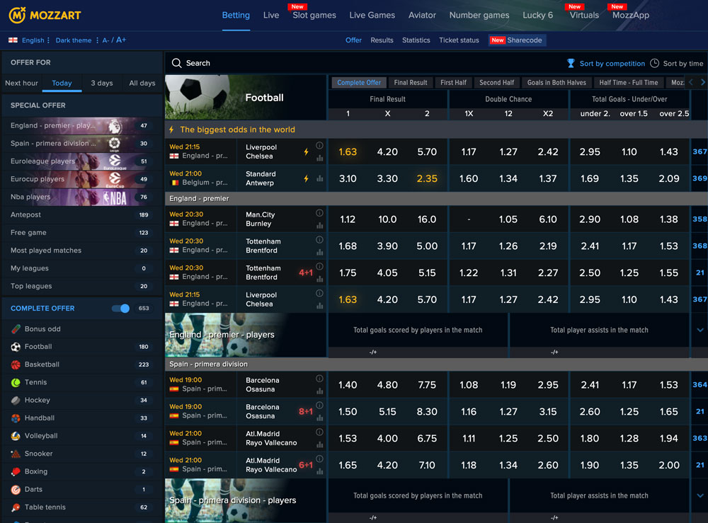Open the Slot games tab
Screen dimensions: 708x523
[314, 15]
